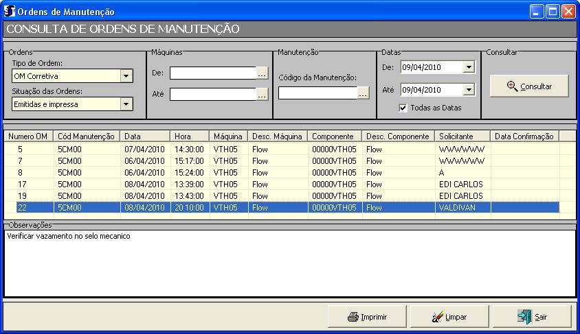Sort by Numero OM column header
The image size is (580, 334).
(27, 136)
